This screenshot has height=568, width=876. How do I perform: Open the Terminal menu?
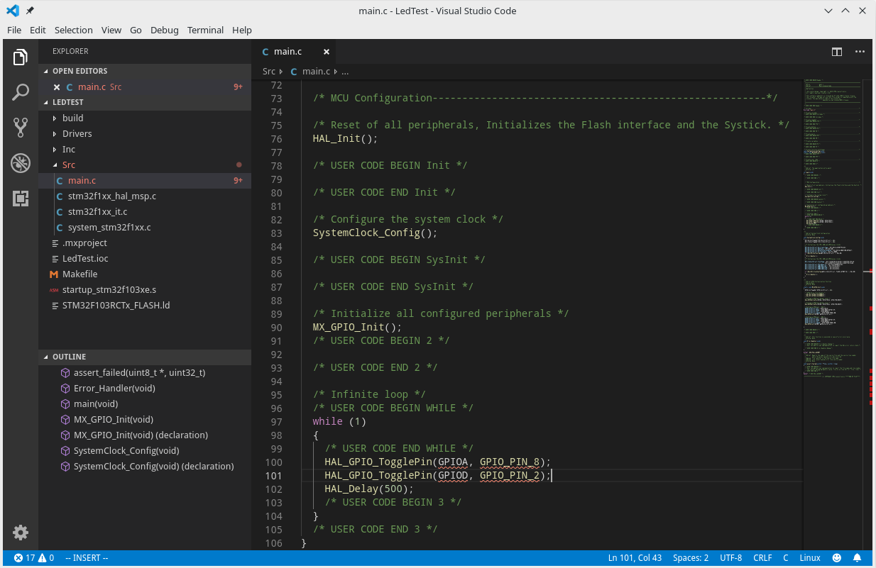(205, 30)
